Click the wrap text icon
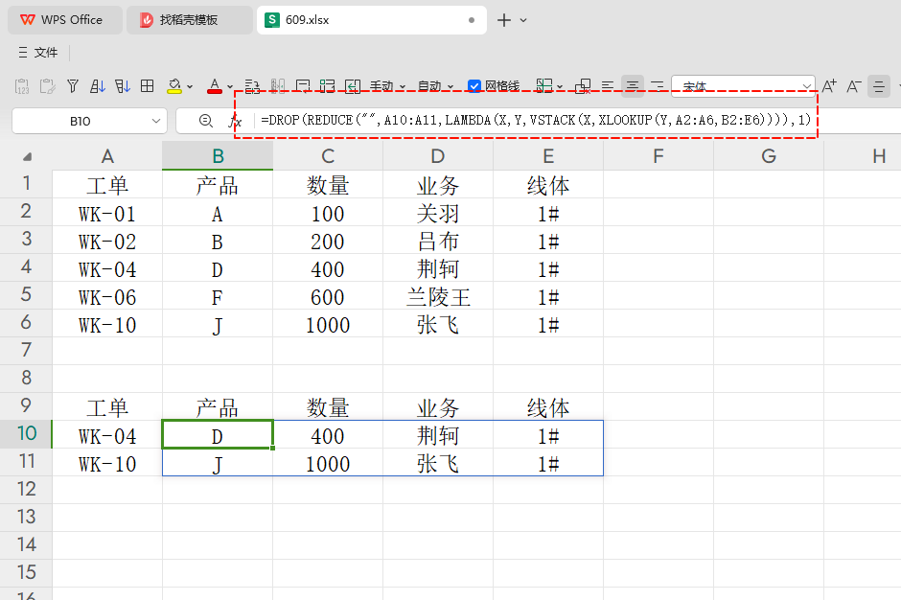Image resolution: width=901 pixels, height=600 pixels. click(252, 86)
